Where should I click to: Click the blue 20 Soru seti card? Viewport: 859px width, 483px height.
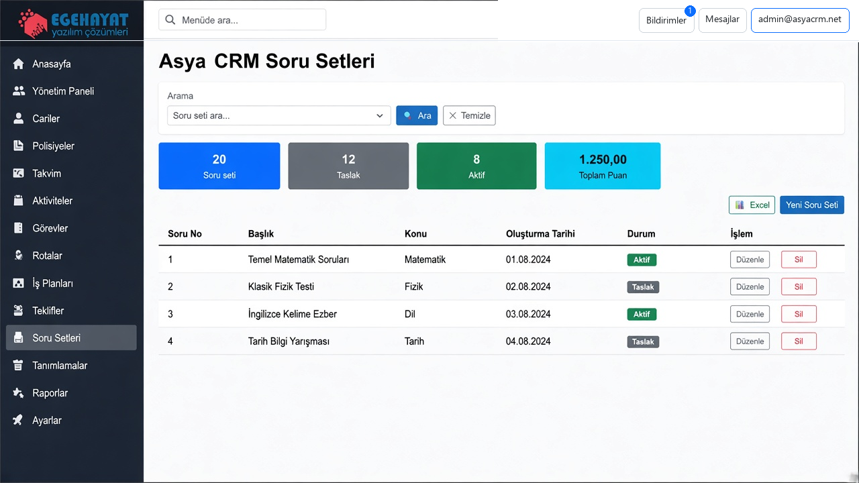coord(219,166)
